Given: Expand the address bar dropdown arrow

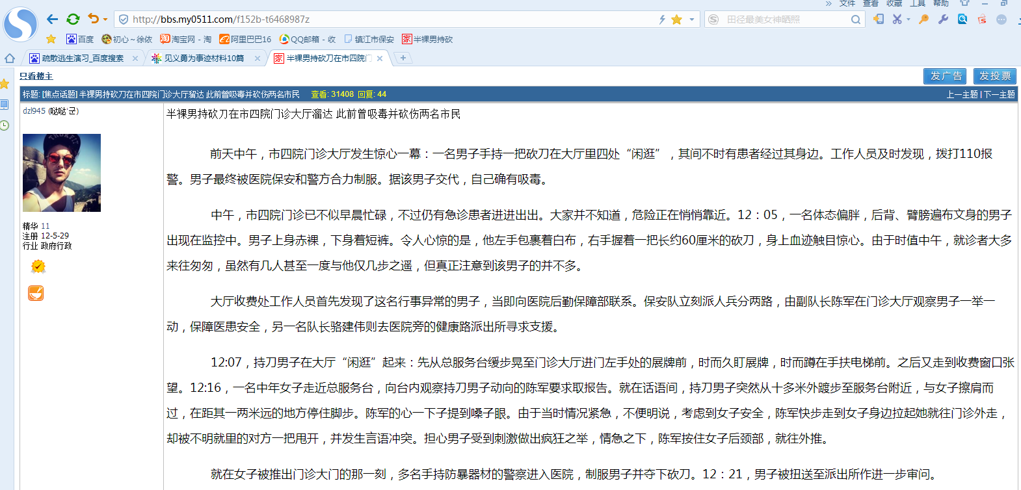Looking at the screenshot, I should tap(691, 19).
